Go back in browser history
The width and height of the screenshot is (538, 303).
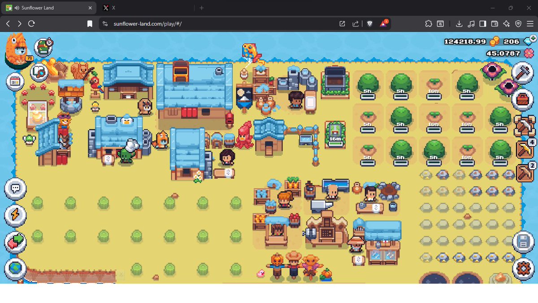click(x=8, y=24)
